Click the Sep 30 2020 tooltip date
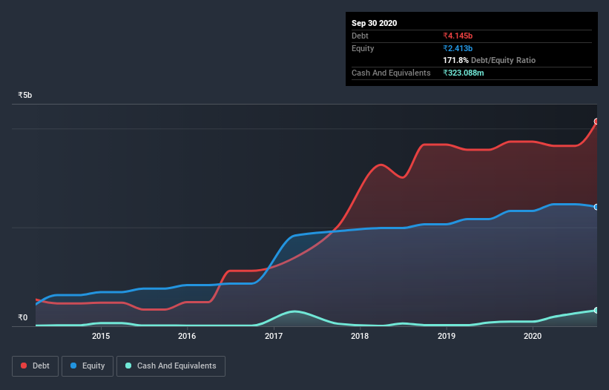This screenshot has width=609, height=390. (374, 23)
